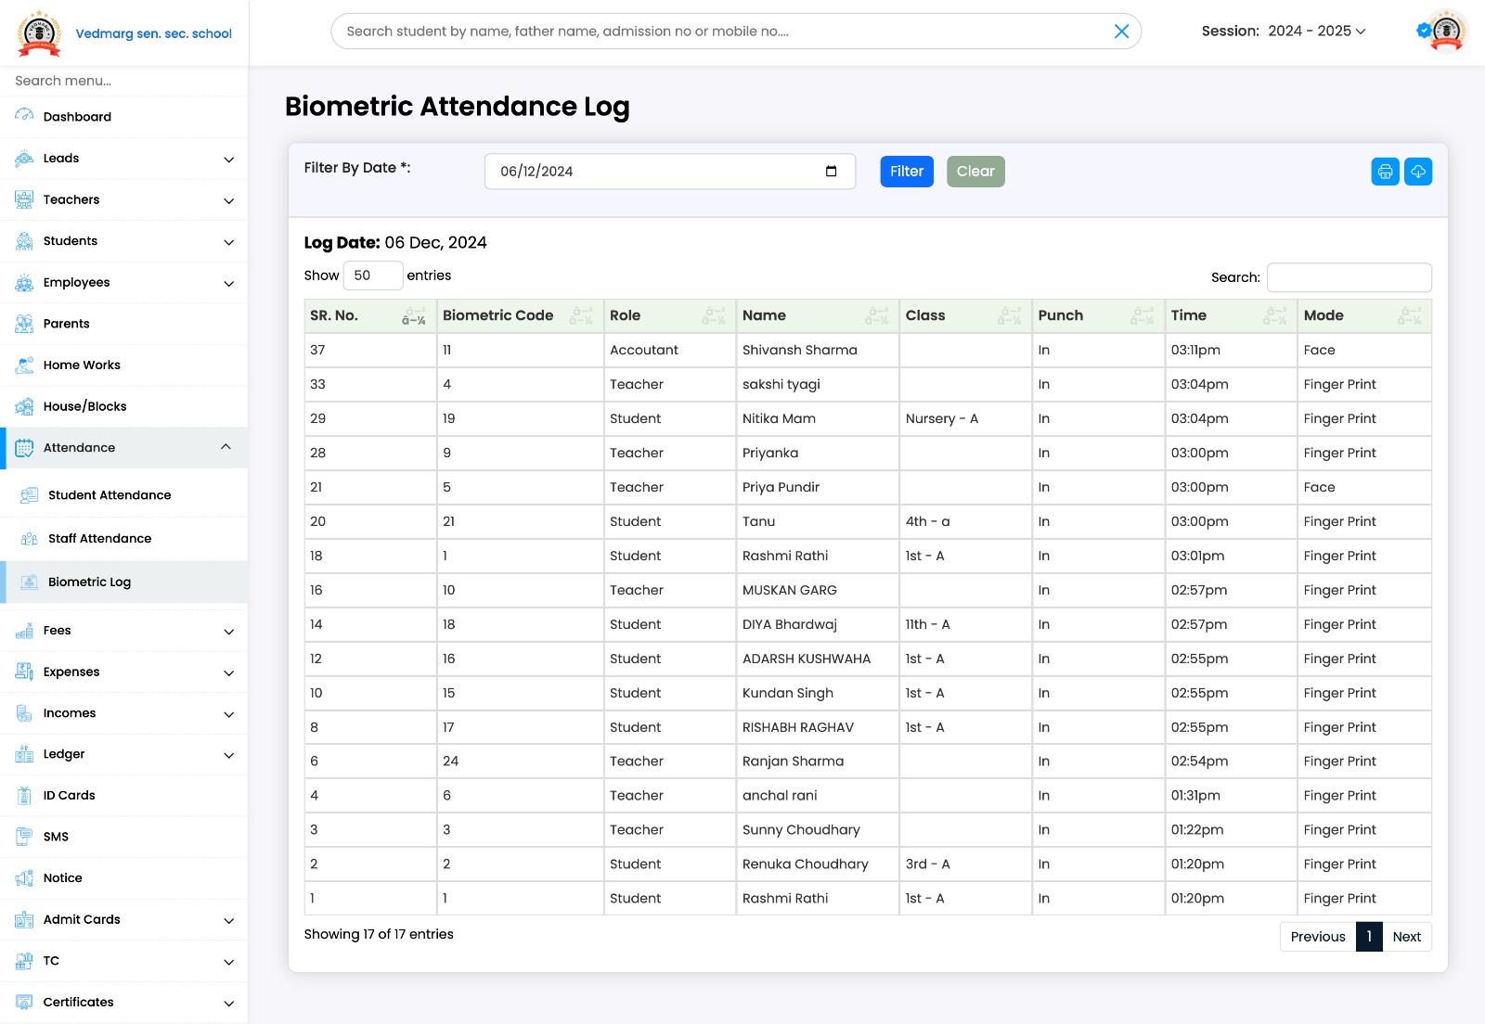Open the date picker for Filter By Date

[x=830, y=171]
